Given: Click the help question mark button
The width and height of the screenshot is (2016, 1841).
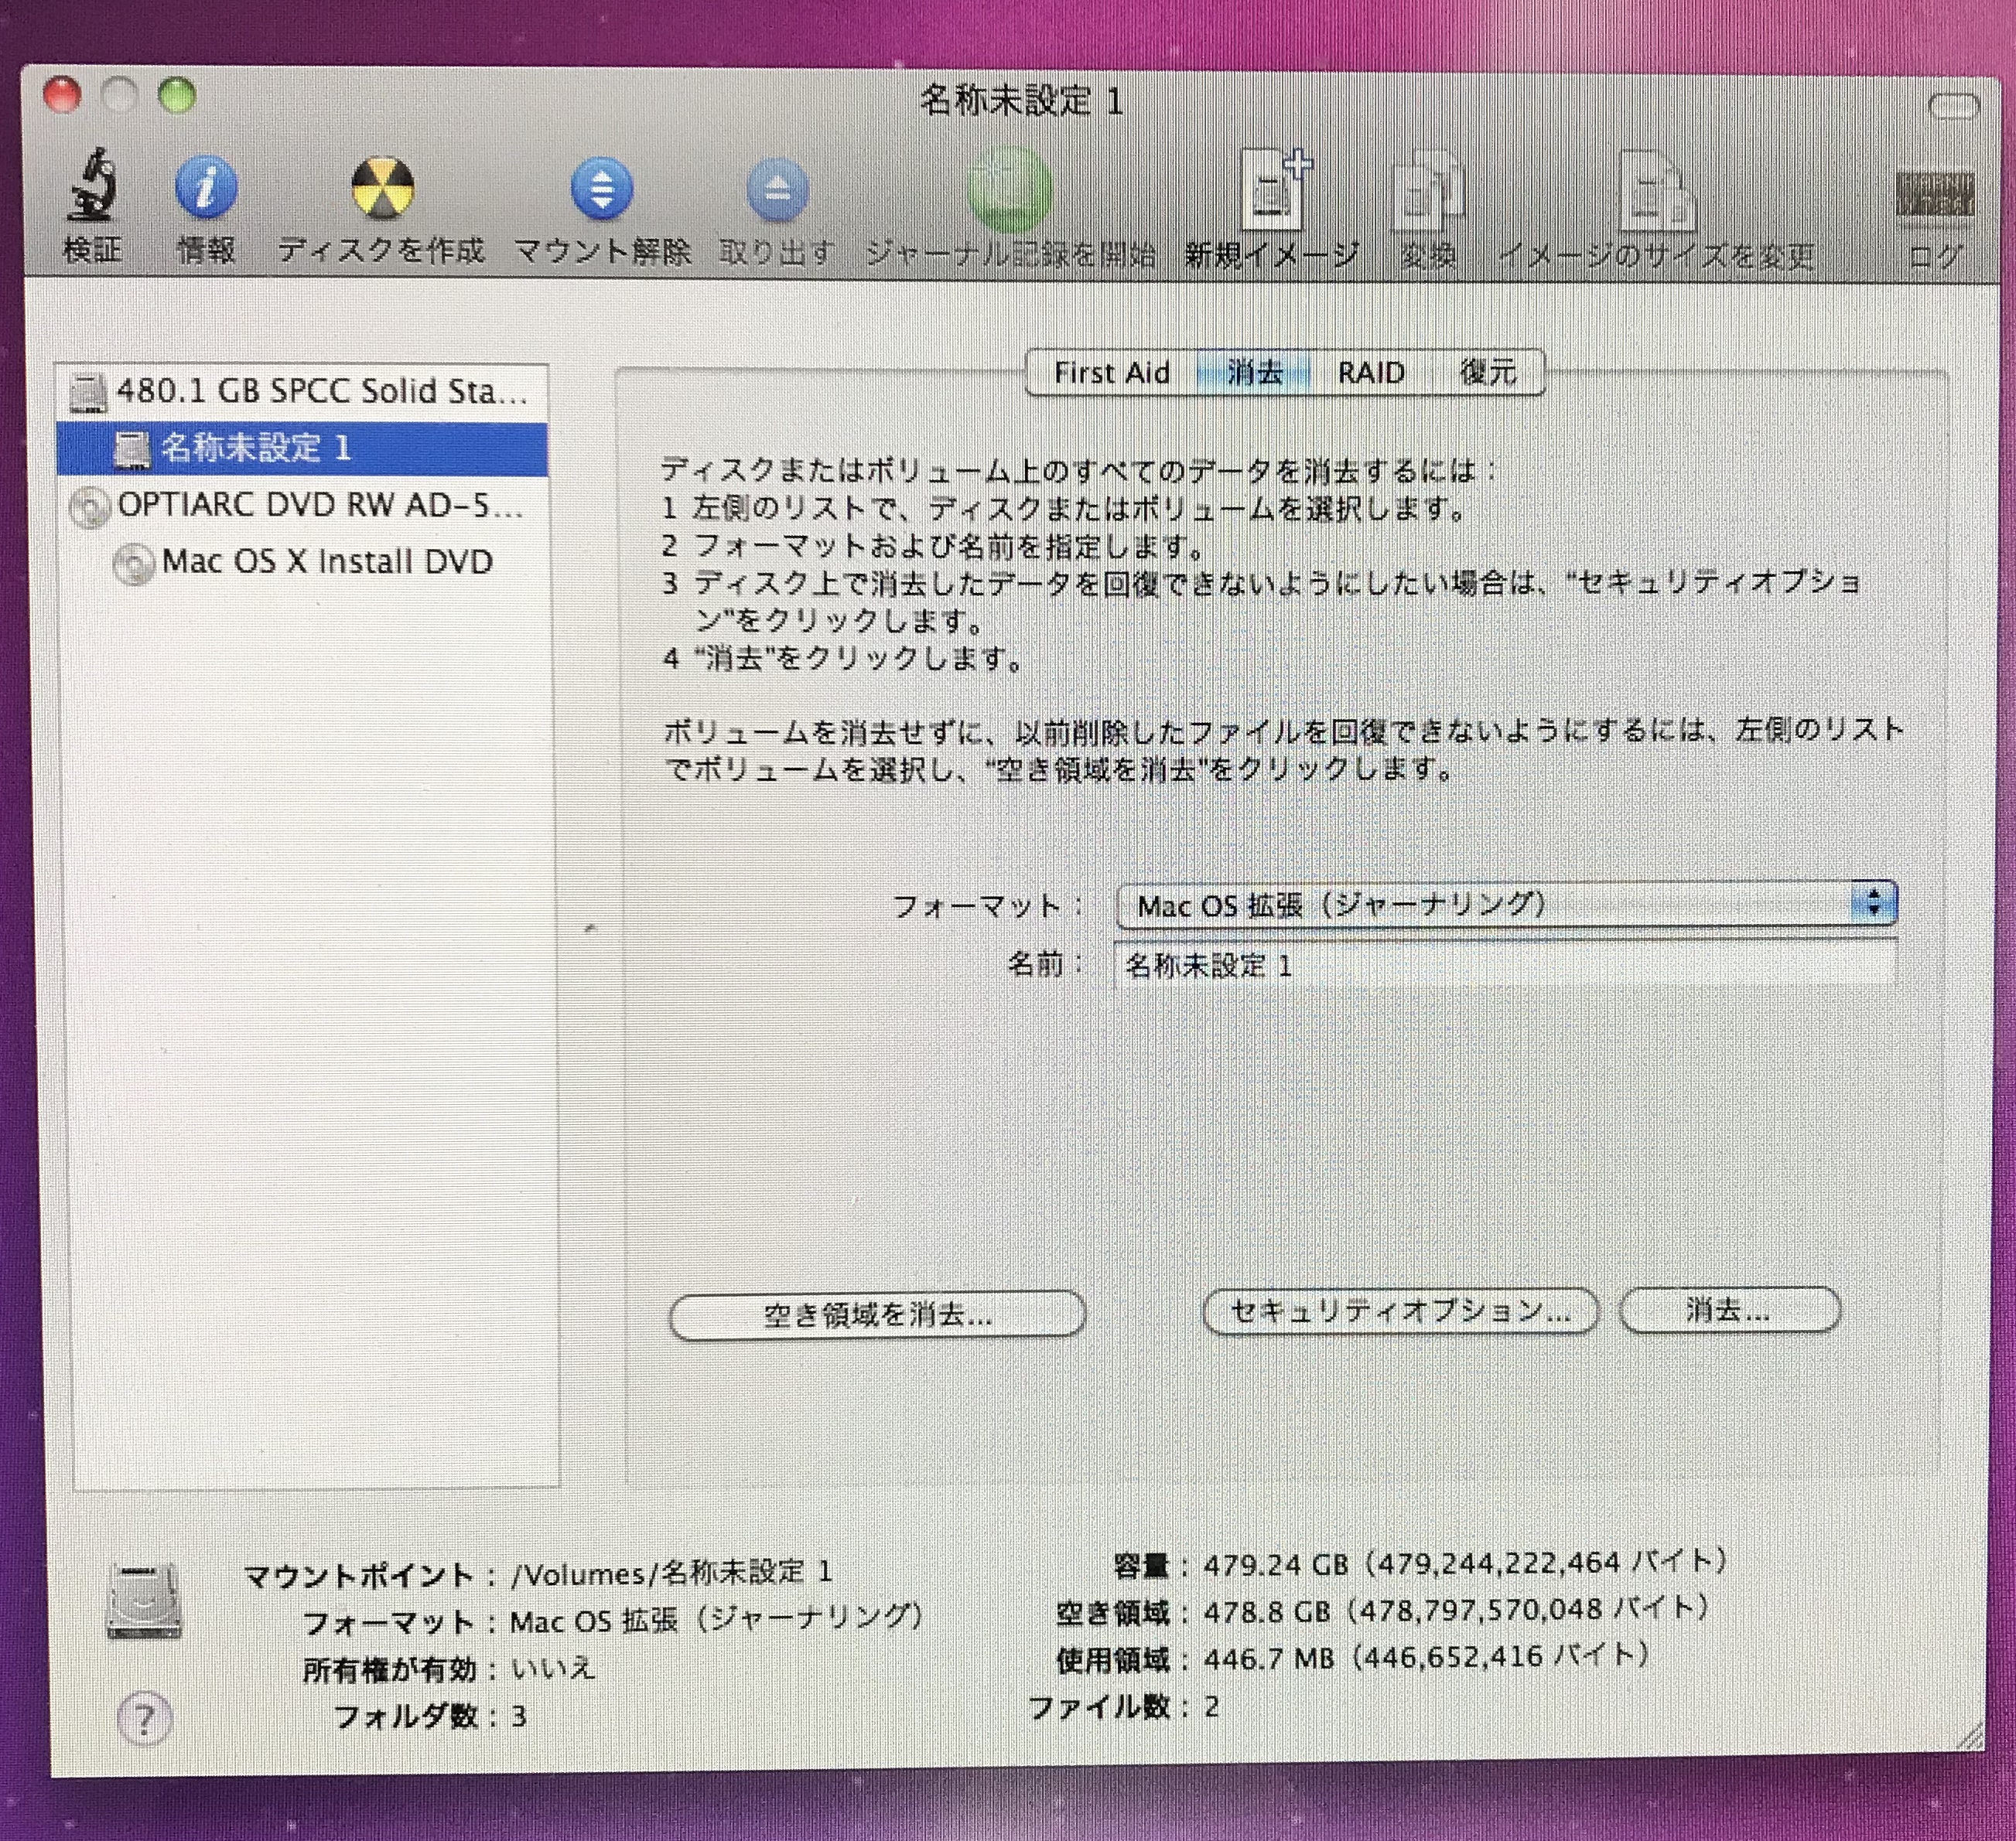Looking at the screenshot, I should click(x=144, y=1718).
